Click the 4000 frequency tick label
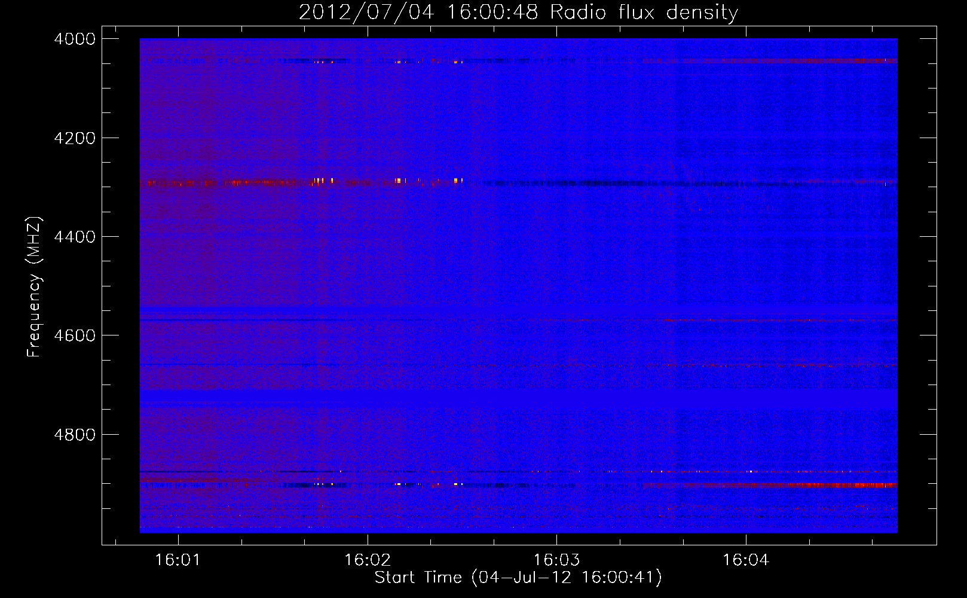This screenshot has width=967, height=598. [75, 39]
